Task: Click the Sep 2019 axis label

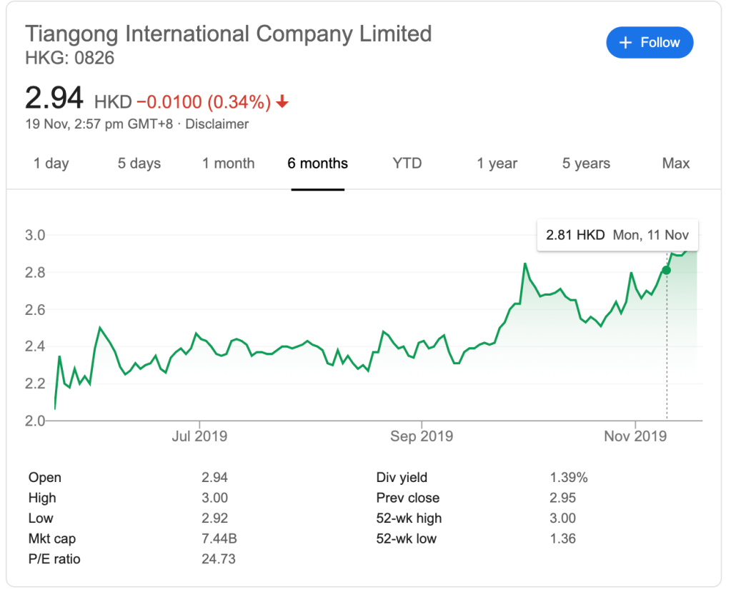Action: (x=422, y=436)
